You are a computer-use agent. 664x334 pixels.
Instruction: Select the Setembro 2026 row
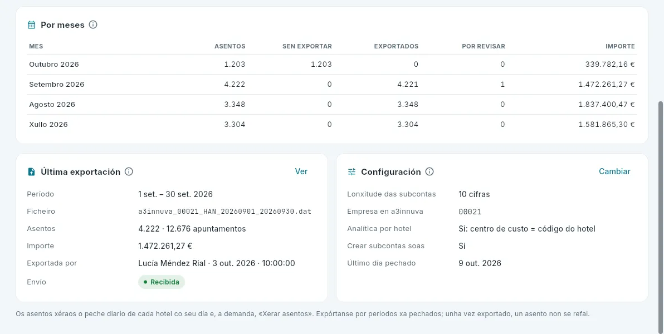click(x=331, y=84)
